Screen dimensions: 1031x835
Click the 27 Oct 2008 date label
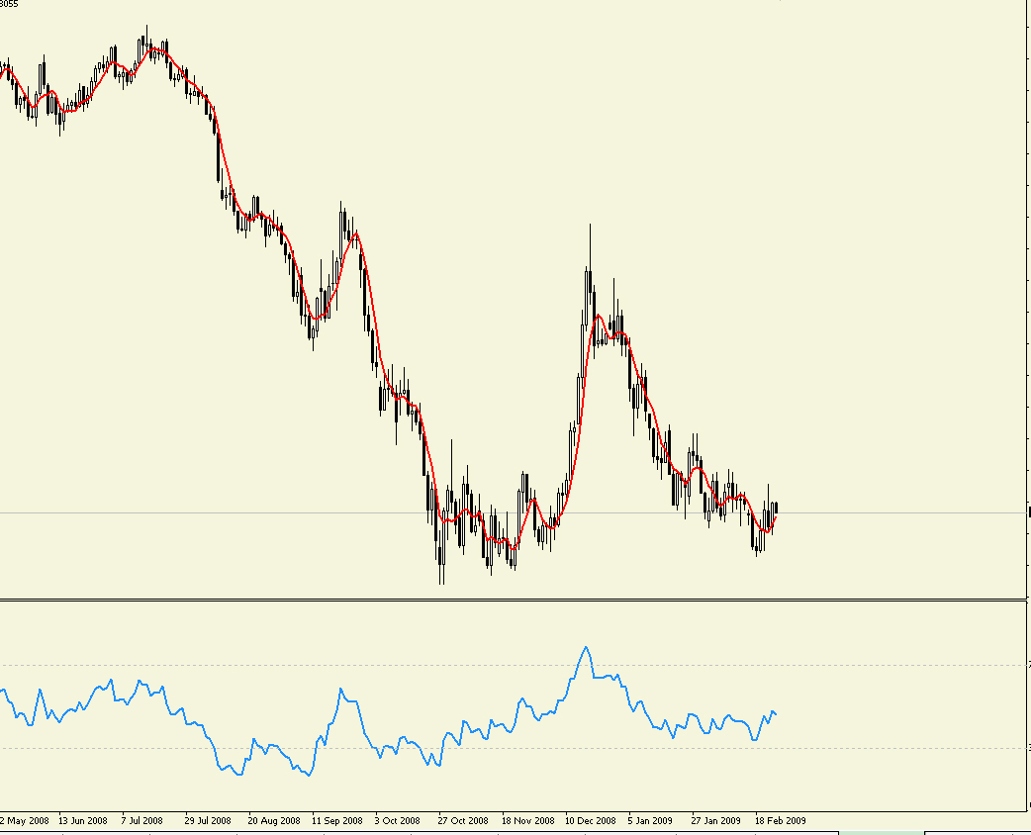pyautogui.click(x=464, y=820)
